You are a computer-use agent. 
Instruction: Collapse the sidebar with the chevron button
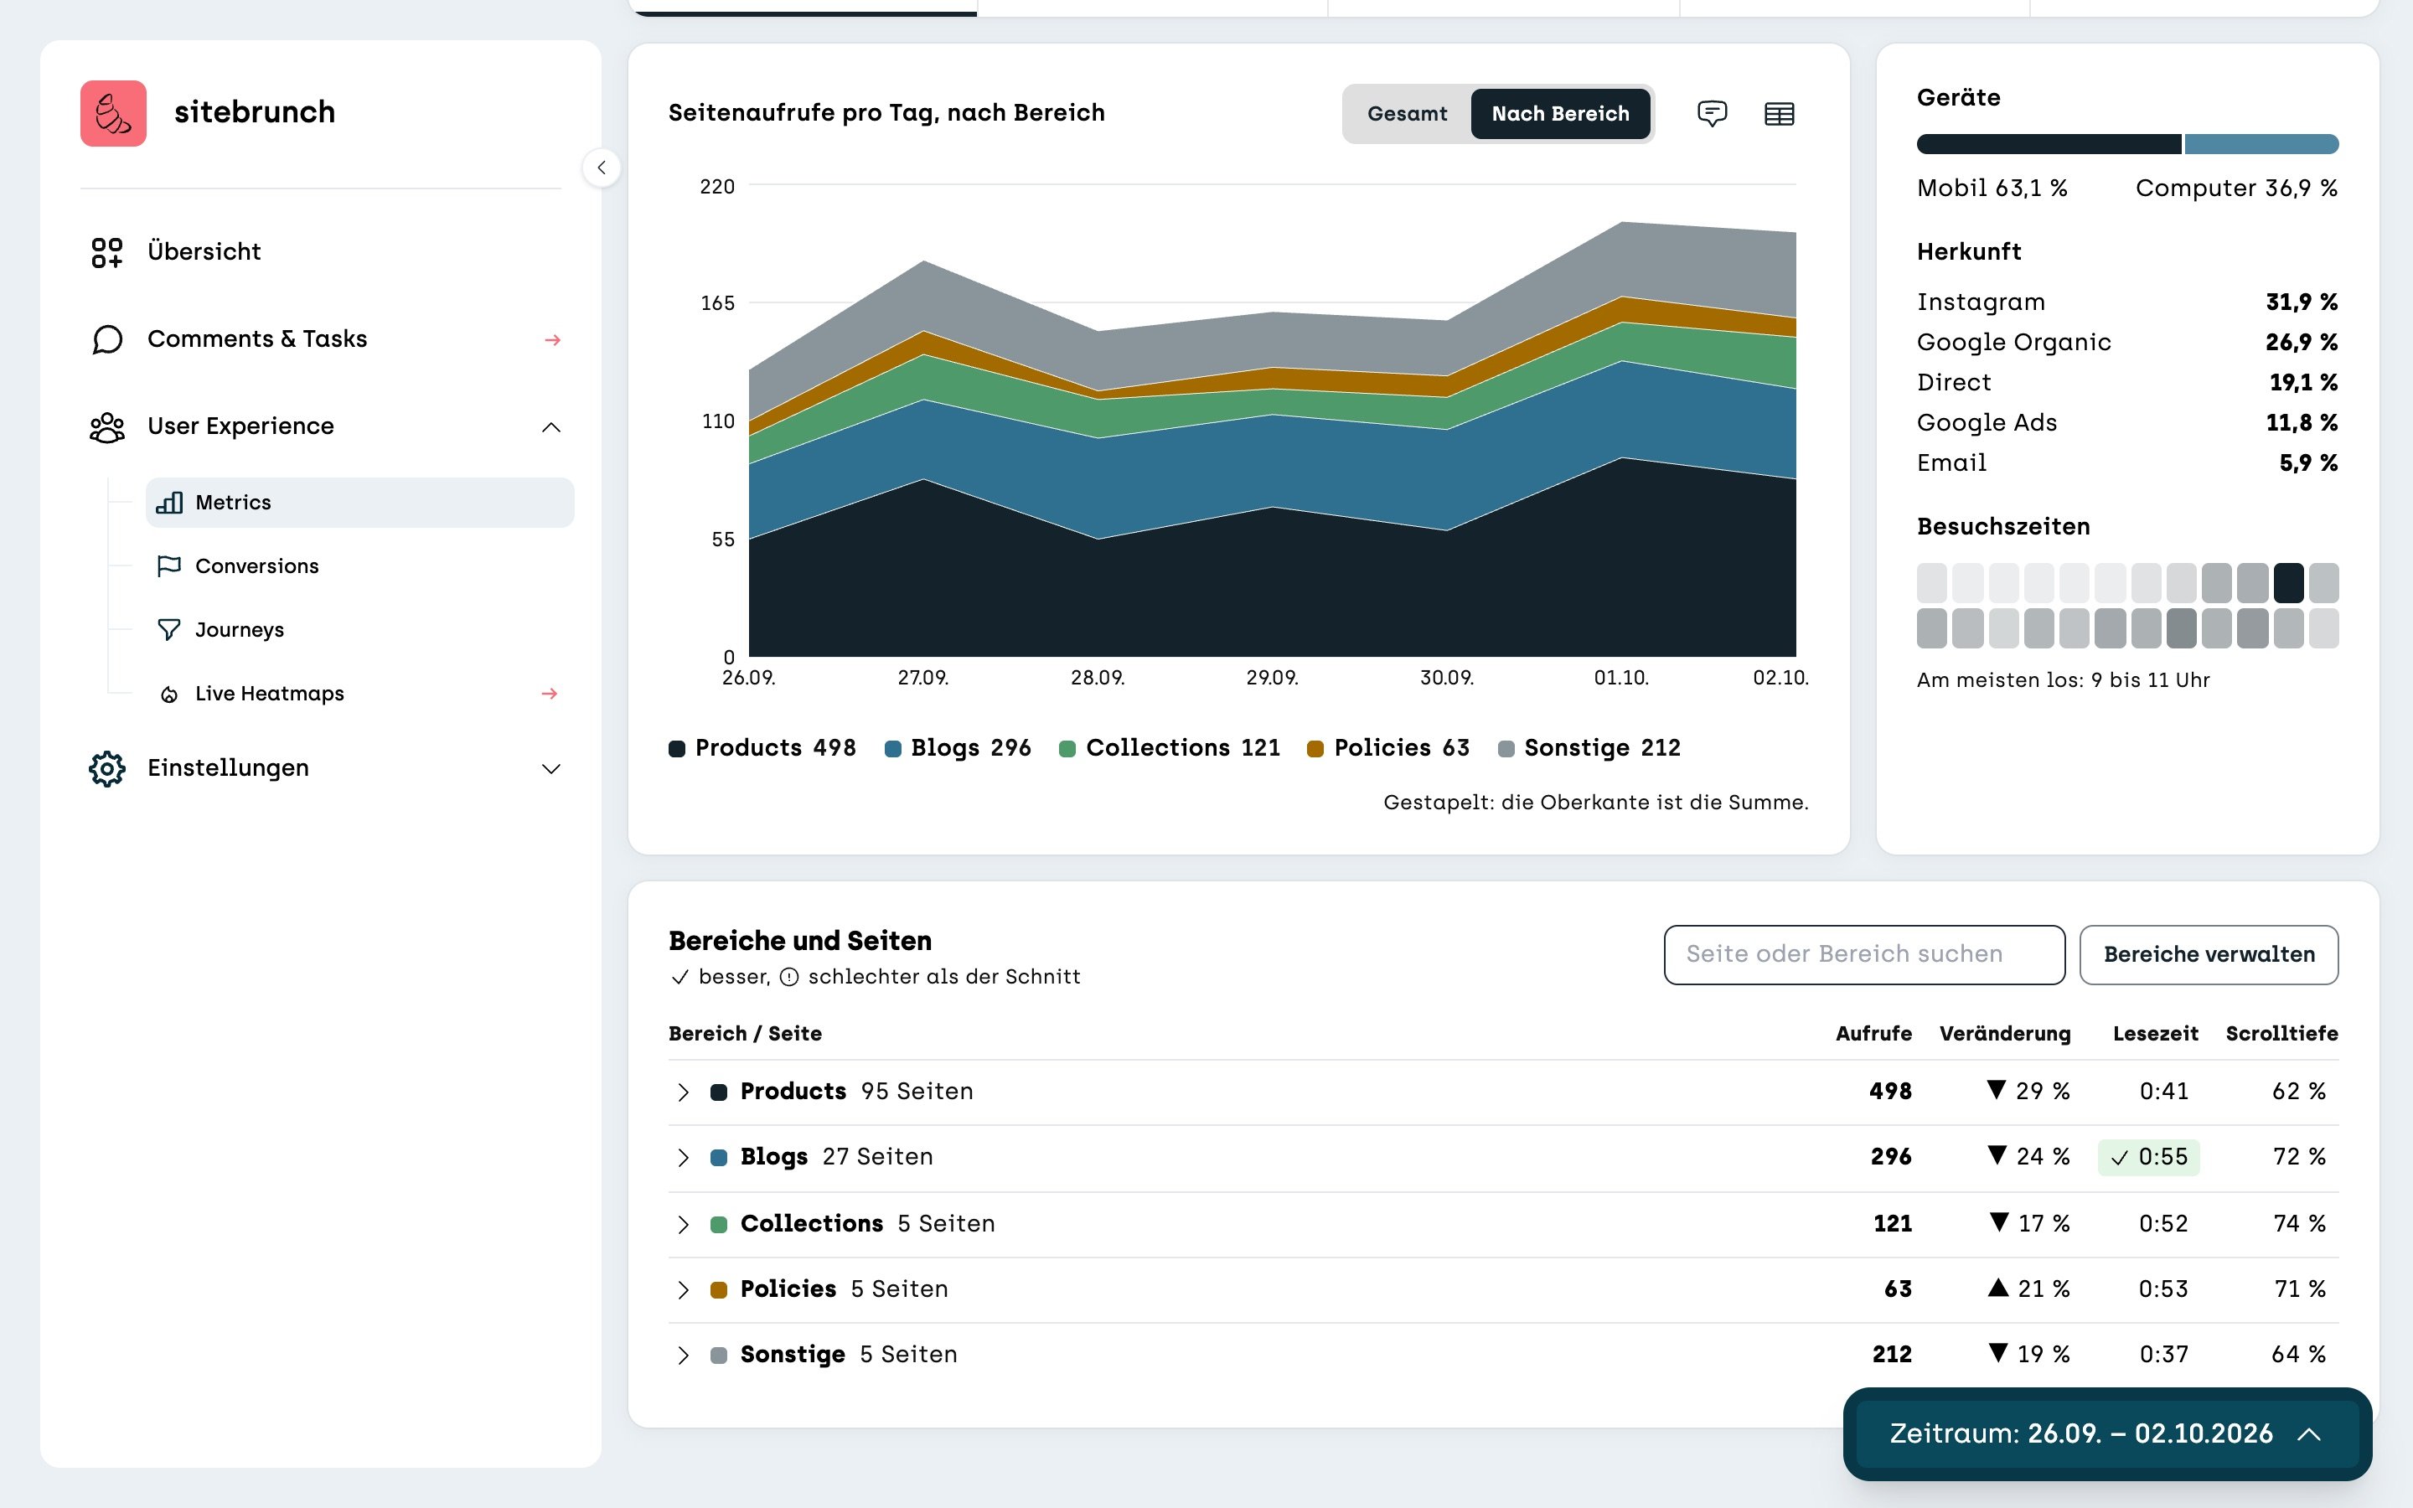pos(602,168)
